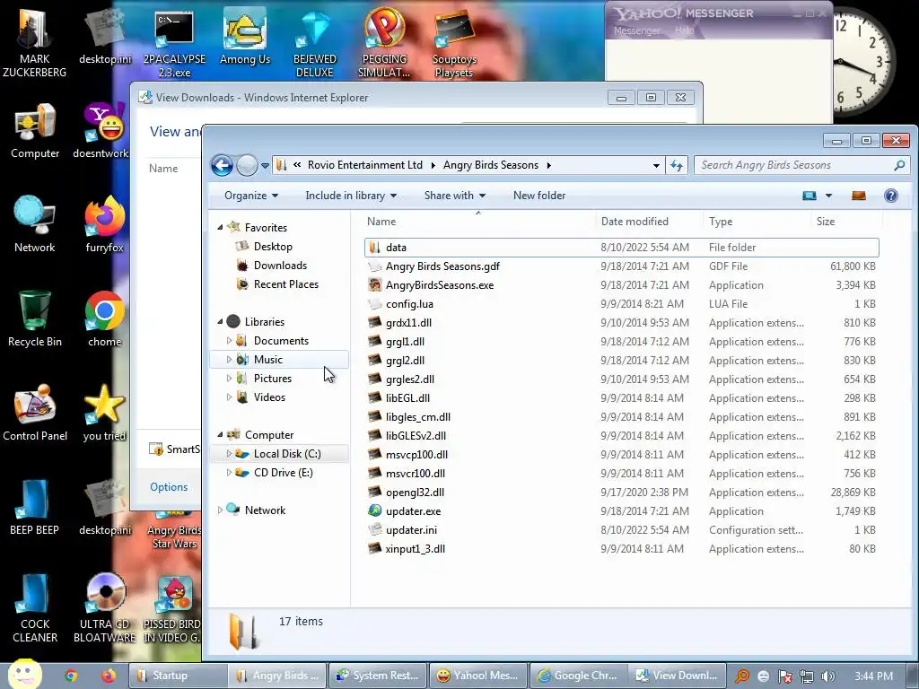This screenshot has height=689, width=919.
Task: Expand the CD Drive (E:) node
Action: pyautogui.click(x=229, y=472)
